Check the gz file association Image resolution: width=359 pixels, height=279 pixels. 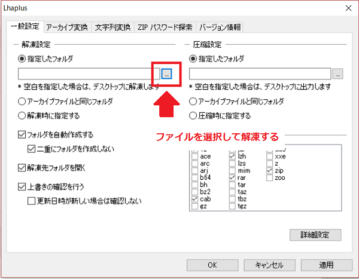(195, 206)
